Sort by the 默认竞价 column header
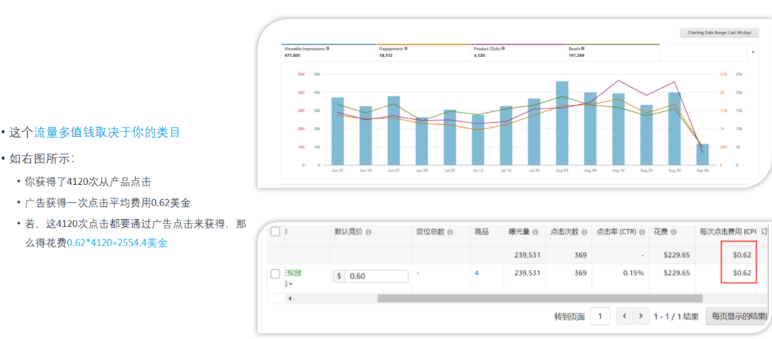Image resolution: width=772 pixels, height=339 pixels. (x=349, y=232)
